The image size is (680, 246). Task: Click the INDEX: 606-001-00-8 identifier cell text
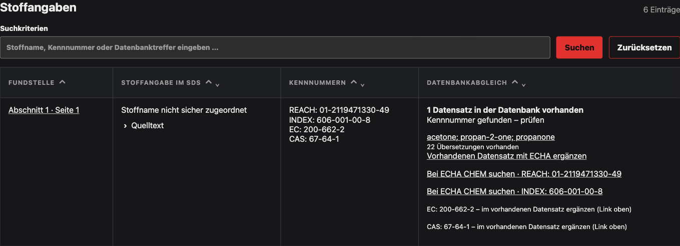330,120
